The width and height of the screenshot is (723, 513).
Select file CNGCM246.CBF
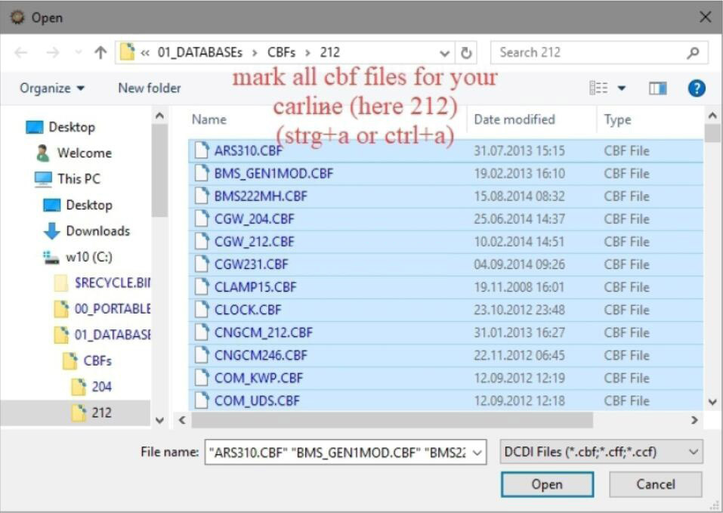446,355
